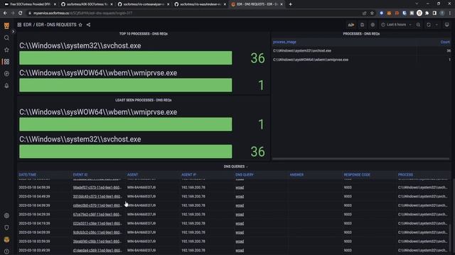Screen dimensions: 455x255
Task: Open event ID link in 04:29:39 row
Action: (x=97, y=215)
